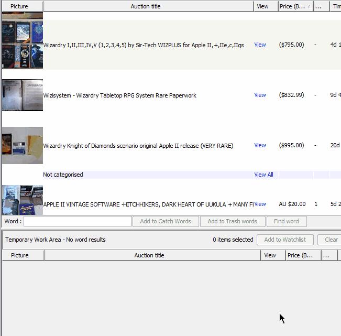The image size is (341, 336).
Task: Click lower table View column header
Action: (x=273, y=255)
